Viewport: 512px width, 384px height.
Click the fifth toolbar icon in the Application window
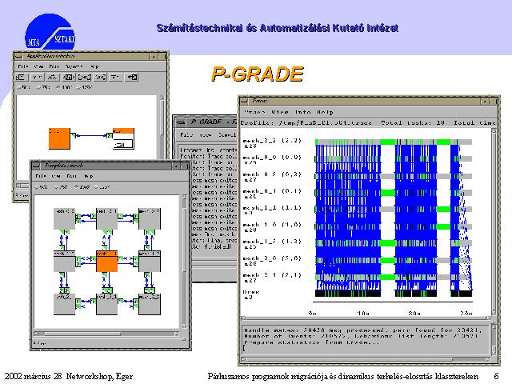(x=84, y=77)
